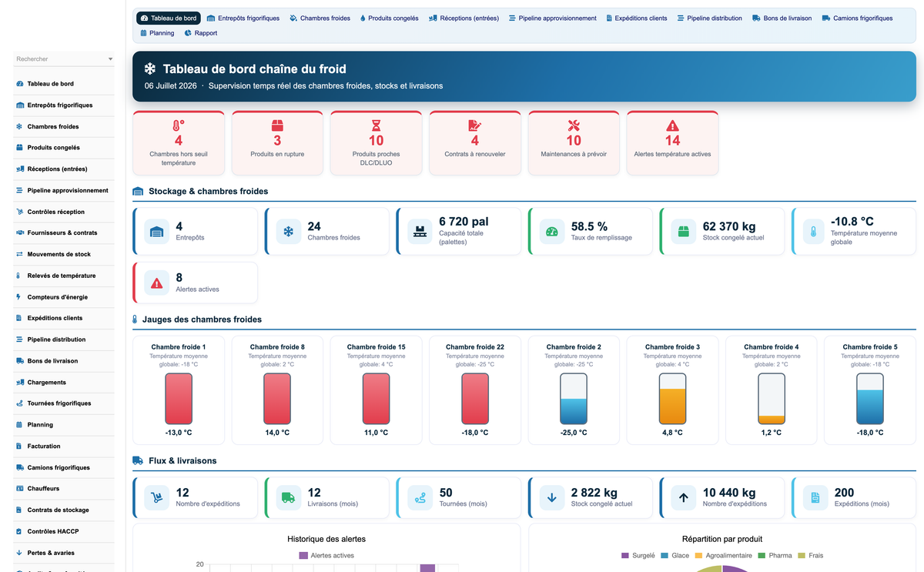Open Relevés de température in sidebar
924x572 pixels.
tap(63, 276)
